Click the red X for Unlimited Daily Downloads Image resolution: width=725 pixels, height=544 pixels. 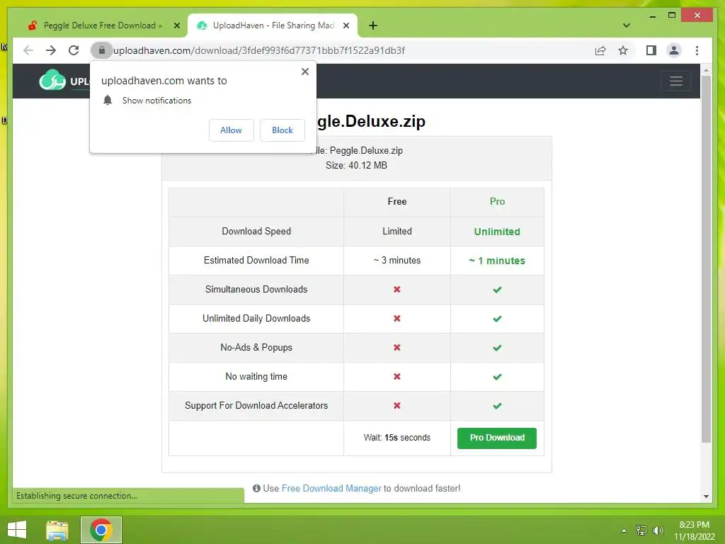[396, 319]
